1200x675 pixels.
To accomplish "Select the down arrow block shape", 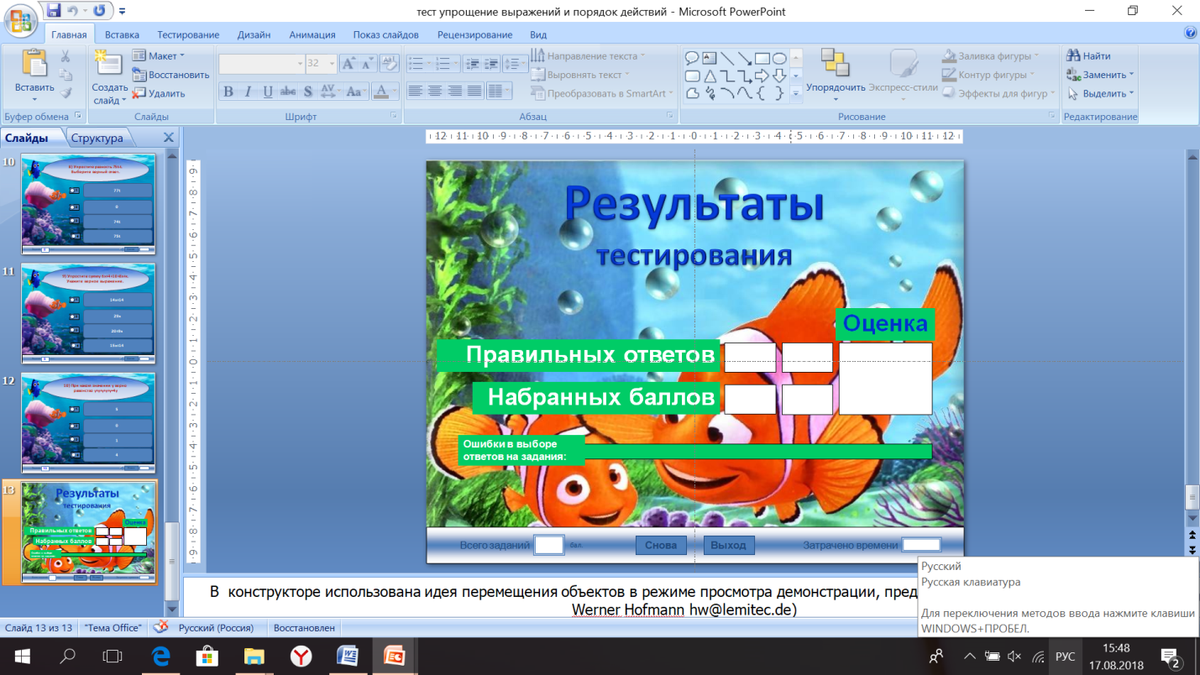I will [779, 76].
